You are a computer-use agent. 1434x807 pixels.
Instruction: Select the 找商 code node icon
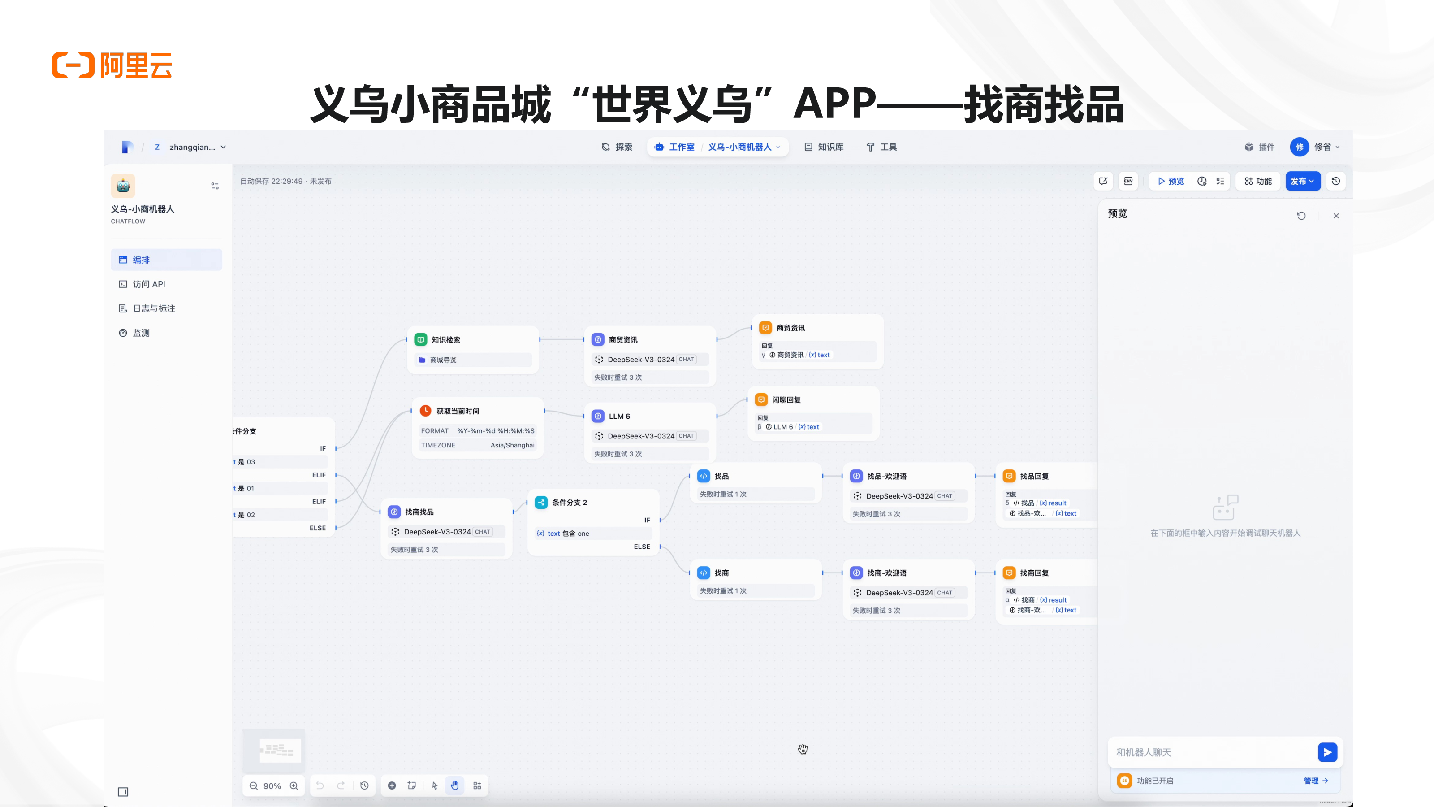704,573
